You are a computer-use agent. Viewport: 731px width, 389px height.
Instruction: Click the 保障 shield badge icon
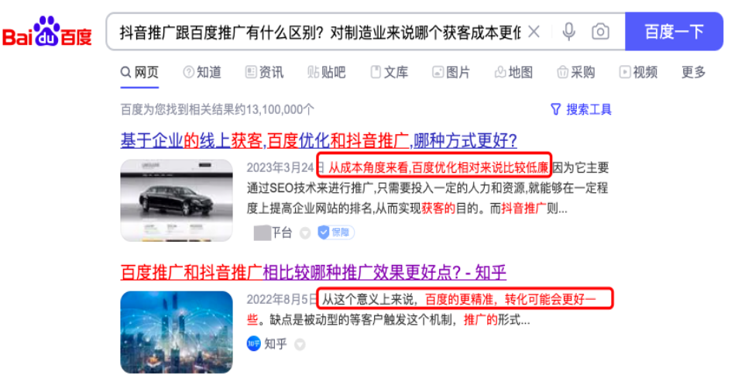[335, 232]
